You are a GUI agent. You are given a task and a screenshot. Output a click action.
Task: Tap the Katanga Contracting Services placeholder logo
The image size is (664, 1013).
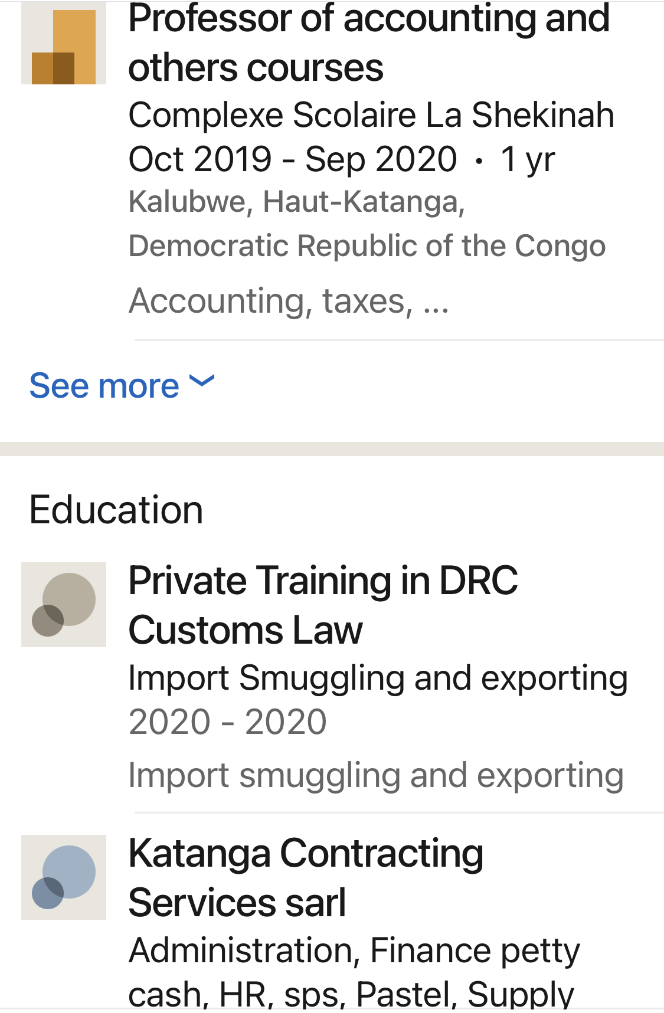click(x=64, y=877)
